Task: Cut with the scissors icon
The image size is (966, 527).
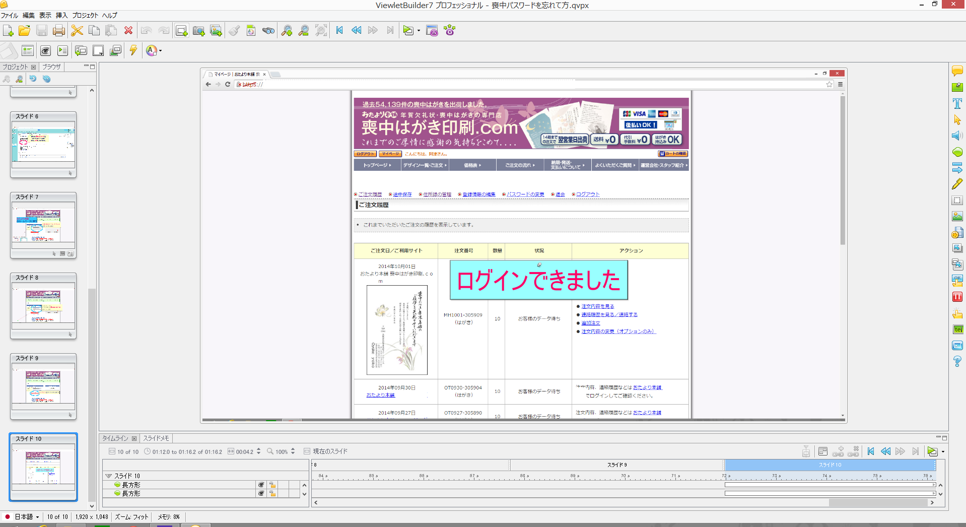Action: [77, 31]
